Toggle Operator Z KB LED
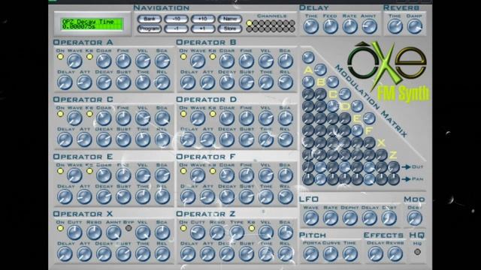Image resolution: width=481 pixels, height=270 pixels. click(252, 228)
